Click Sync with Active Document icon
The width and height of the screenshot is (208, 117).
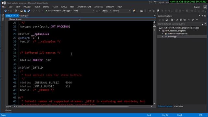(x=177, y=20)
